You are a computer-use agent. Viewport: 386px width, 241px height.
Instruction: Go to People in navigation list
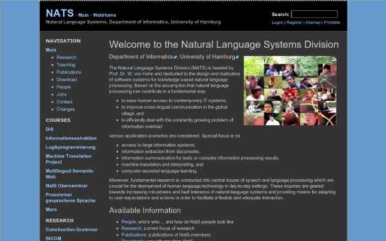click(x=64, y=87)
